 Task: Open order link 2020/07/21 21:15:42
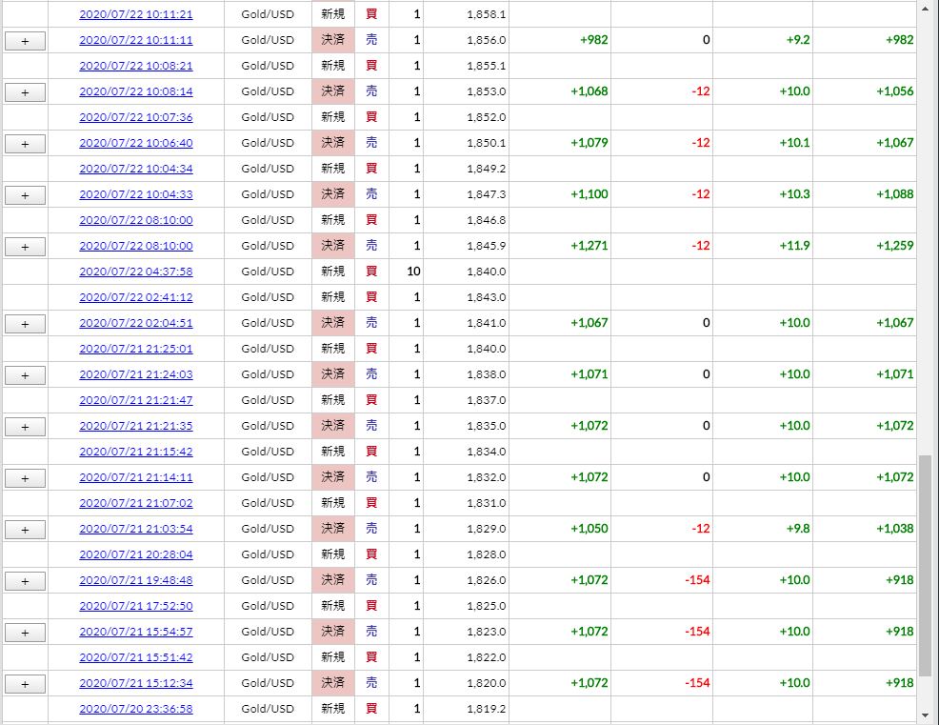coord(136,452)
